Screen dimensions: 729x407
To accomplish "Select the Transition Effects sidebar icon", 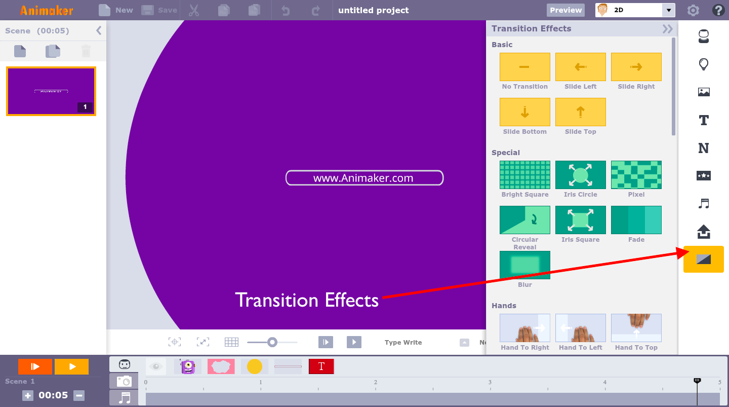I will 703,260.
